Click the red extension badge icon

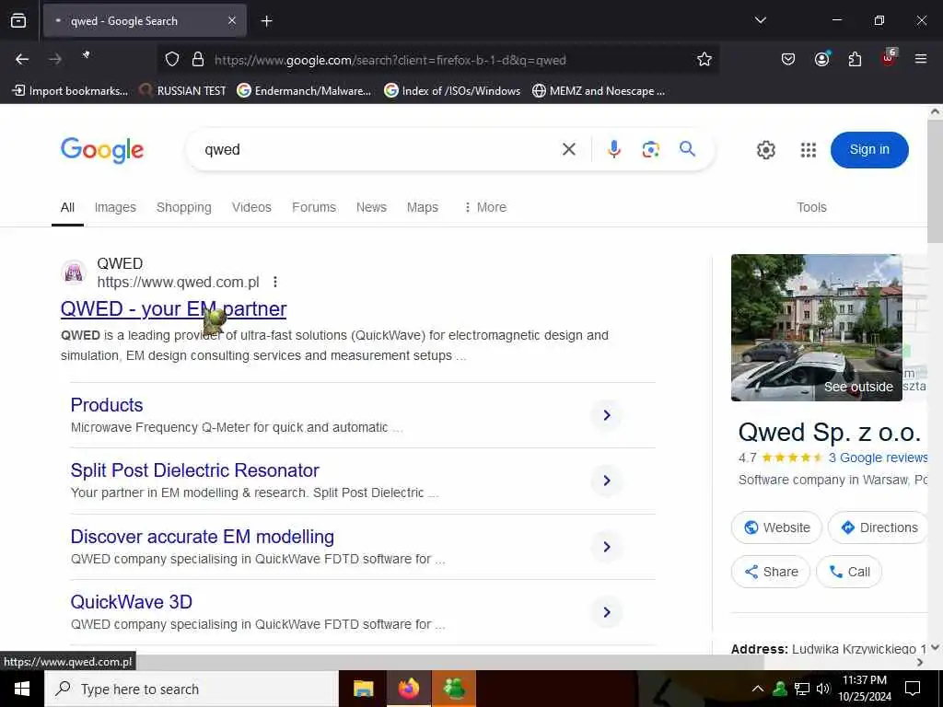click(889, 58)
